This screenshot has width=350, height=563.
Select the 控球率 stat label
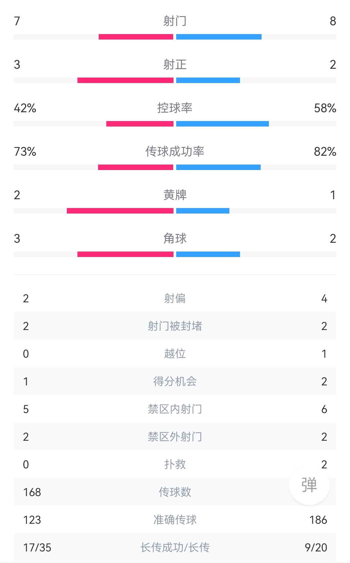[175, 108]
